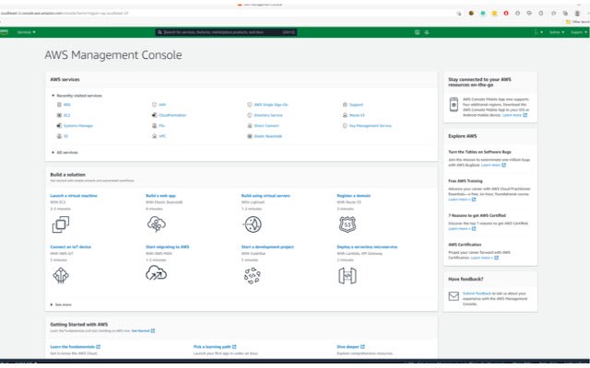The image size is (590, 368).
Task: Click the AWS logo in the navigation bar
Action: coord(4,32)
